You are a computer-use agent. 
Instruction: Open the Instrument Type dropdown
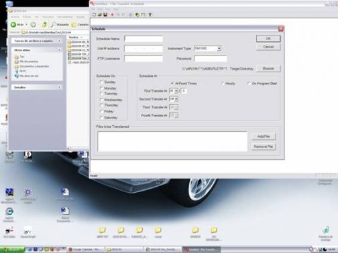219,48
